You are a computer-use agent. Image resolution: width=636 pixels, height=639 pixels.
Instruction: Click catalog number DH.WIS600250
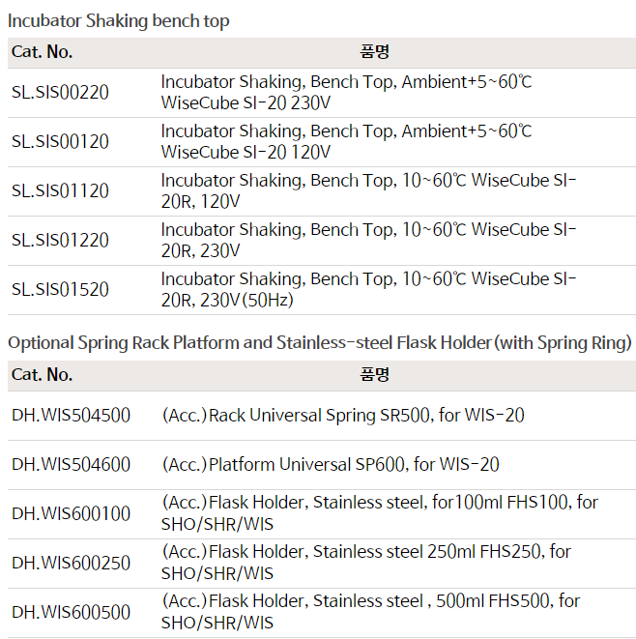coord(71,564)
